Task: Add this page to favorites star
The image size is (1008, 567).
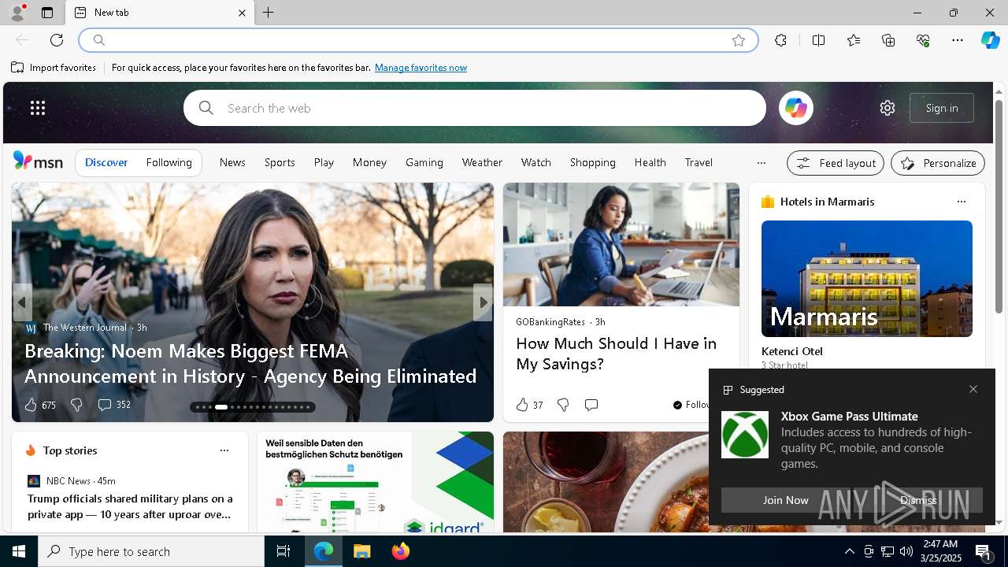Action: [738, 40]
